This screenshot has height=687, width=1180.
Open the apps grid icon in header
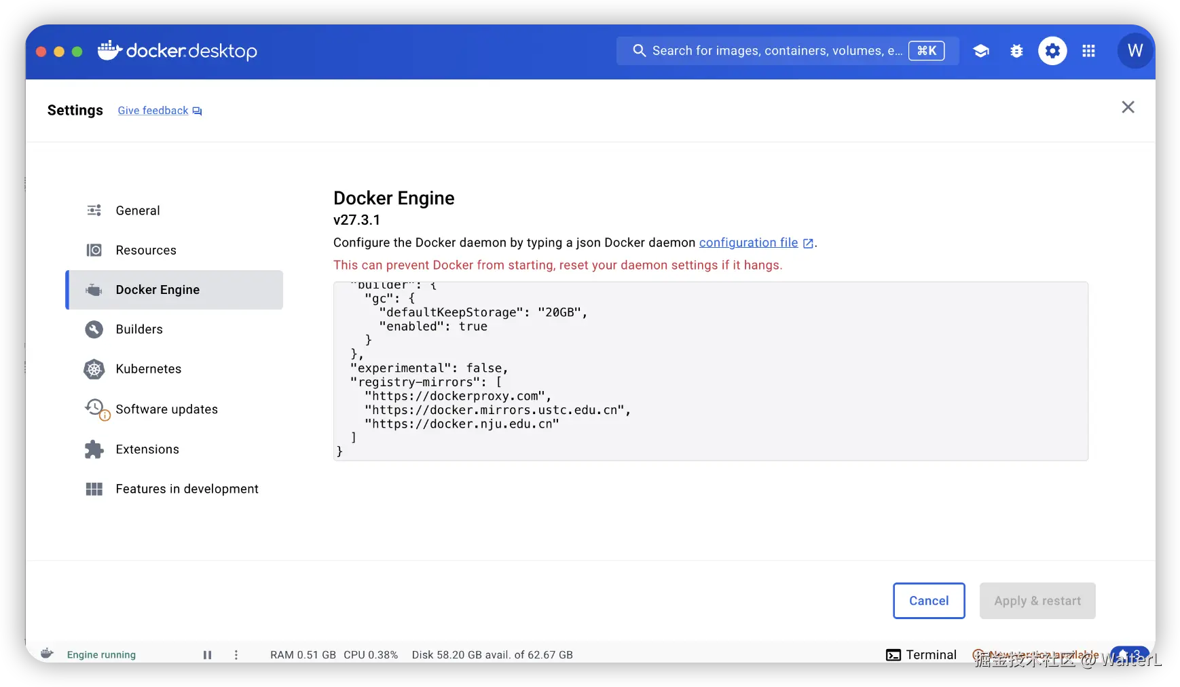pyautogui.click(x=1088, y=51)
